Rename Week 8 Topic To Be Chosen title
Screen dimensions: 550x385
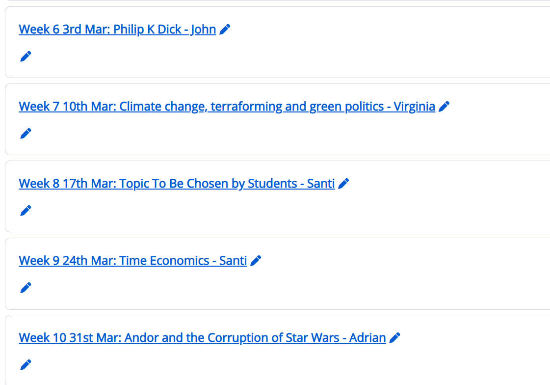[x=343, y=184]
